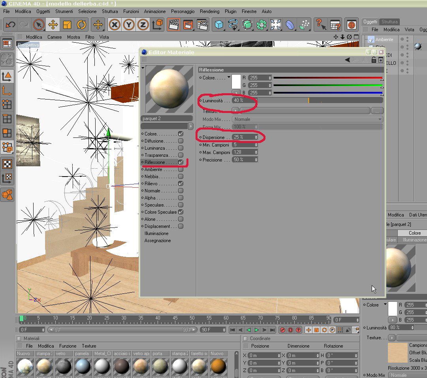Click the Render View clapperboard icon
The width and height of the screenshot is (427, 378).
point(173,25)
